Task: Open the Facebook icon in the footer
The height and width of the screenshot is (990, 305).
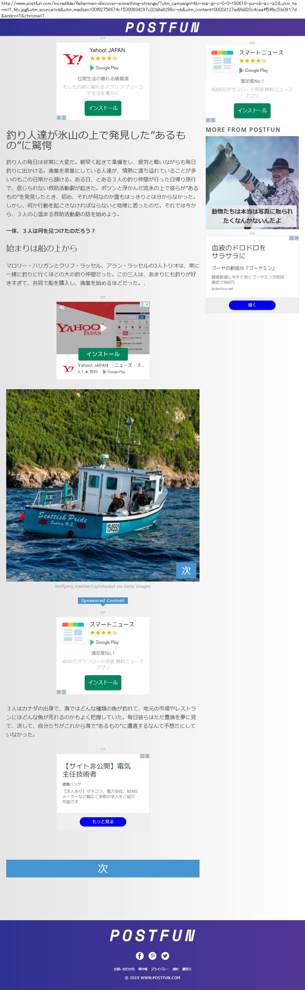Action: coord(140,955)
